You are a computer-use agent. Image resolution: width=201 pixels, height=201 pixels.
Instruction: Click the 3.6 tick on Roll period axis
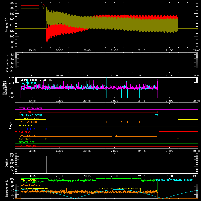[x=12, y=71]
